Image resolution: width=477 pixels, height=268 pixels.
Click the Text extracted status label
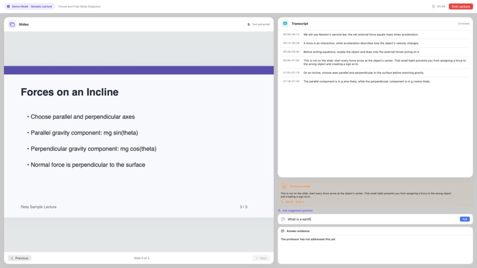click(x=261, y=24)
